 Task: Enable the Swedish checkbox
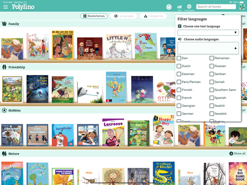click(212, 114)
